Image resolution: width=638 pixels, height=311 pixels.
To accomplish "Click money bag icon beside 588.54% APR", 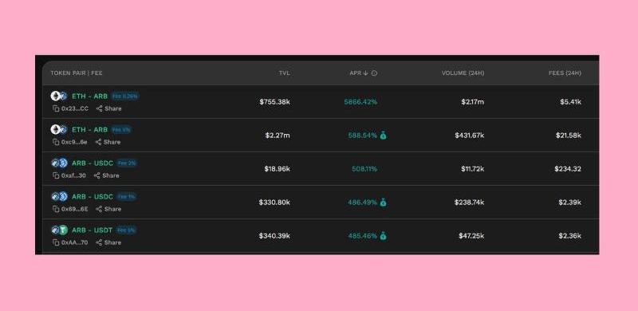I will (x=383, y=135).
